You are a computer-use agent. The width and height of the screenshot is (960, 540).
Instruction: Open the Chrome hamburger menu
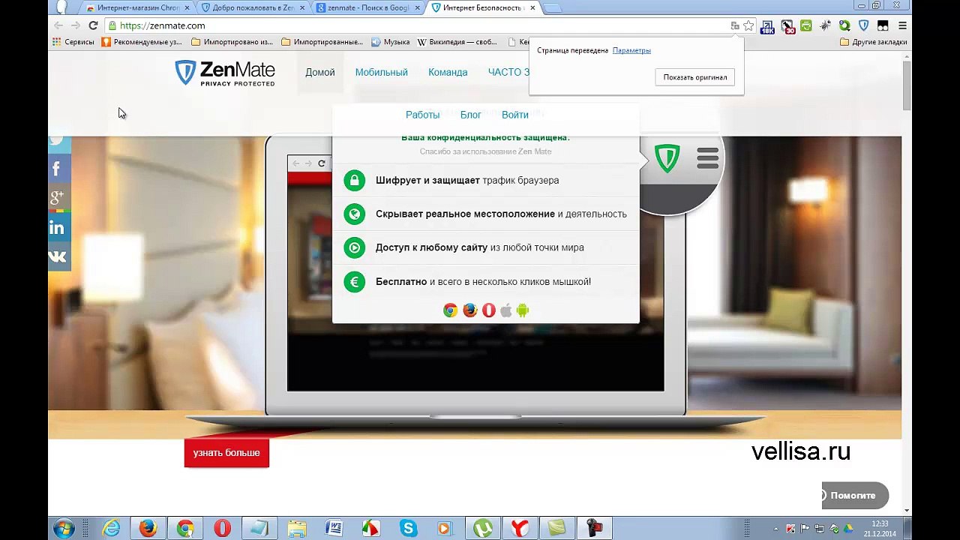tap(902, 25)
